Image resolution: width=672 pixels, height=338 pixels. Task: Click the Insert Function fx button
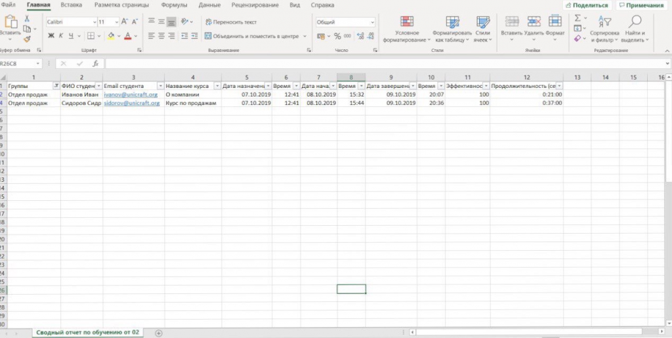[96, 64]
